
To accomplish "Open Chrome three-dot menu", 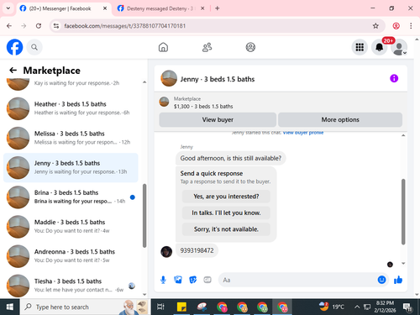I will 411,26.
